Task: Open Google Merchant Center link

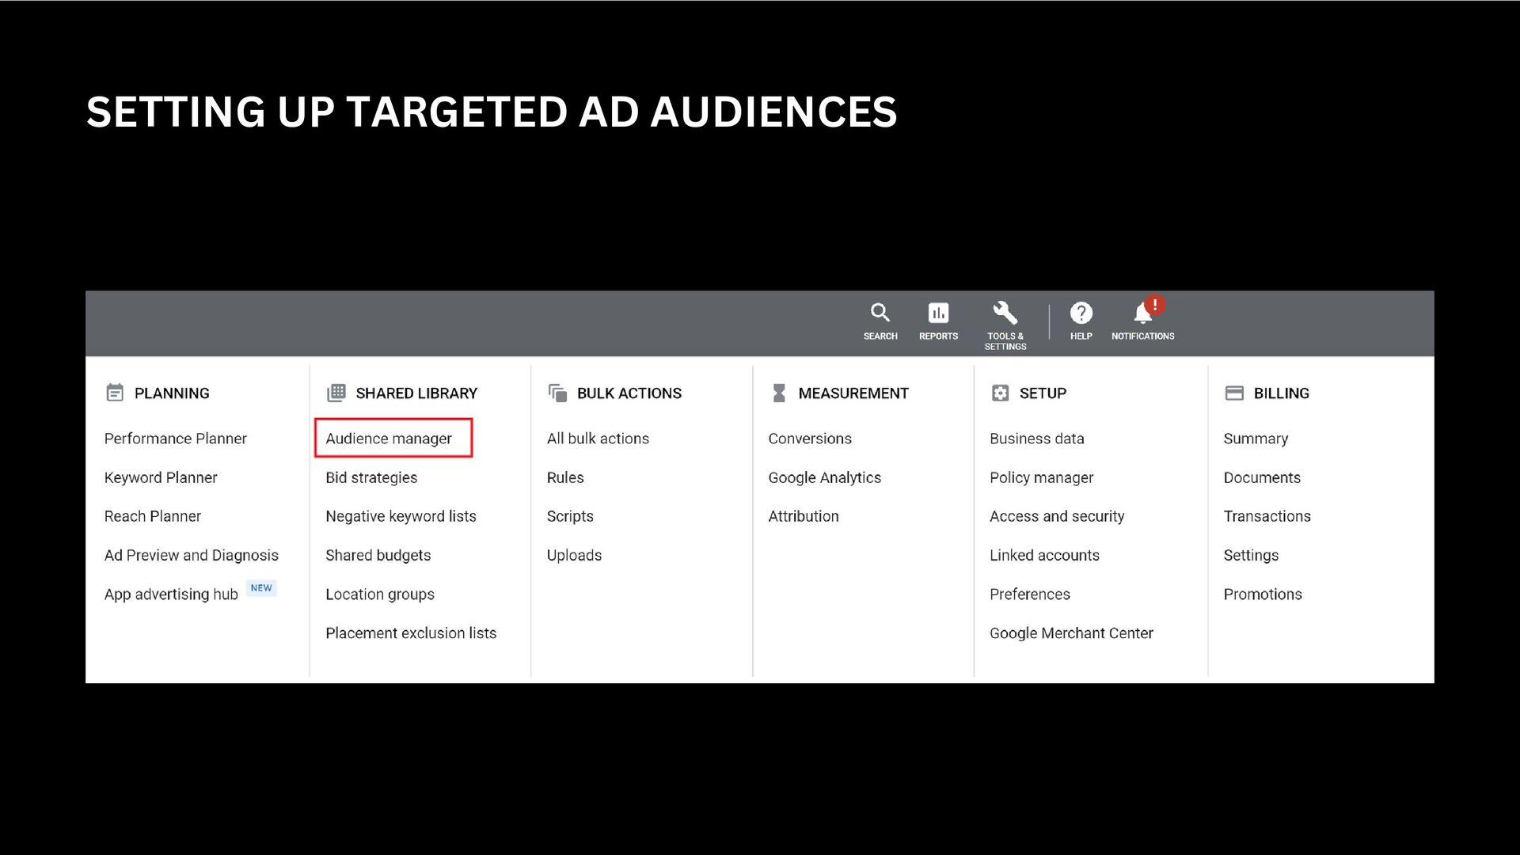Action: coord(1071,633)
